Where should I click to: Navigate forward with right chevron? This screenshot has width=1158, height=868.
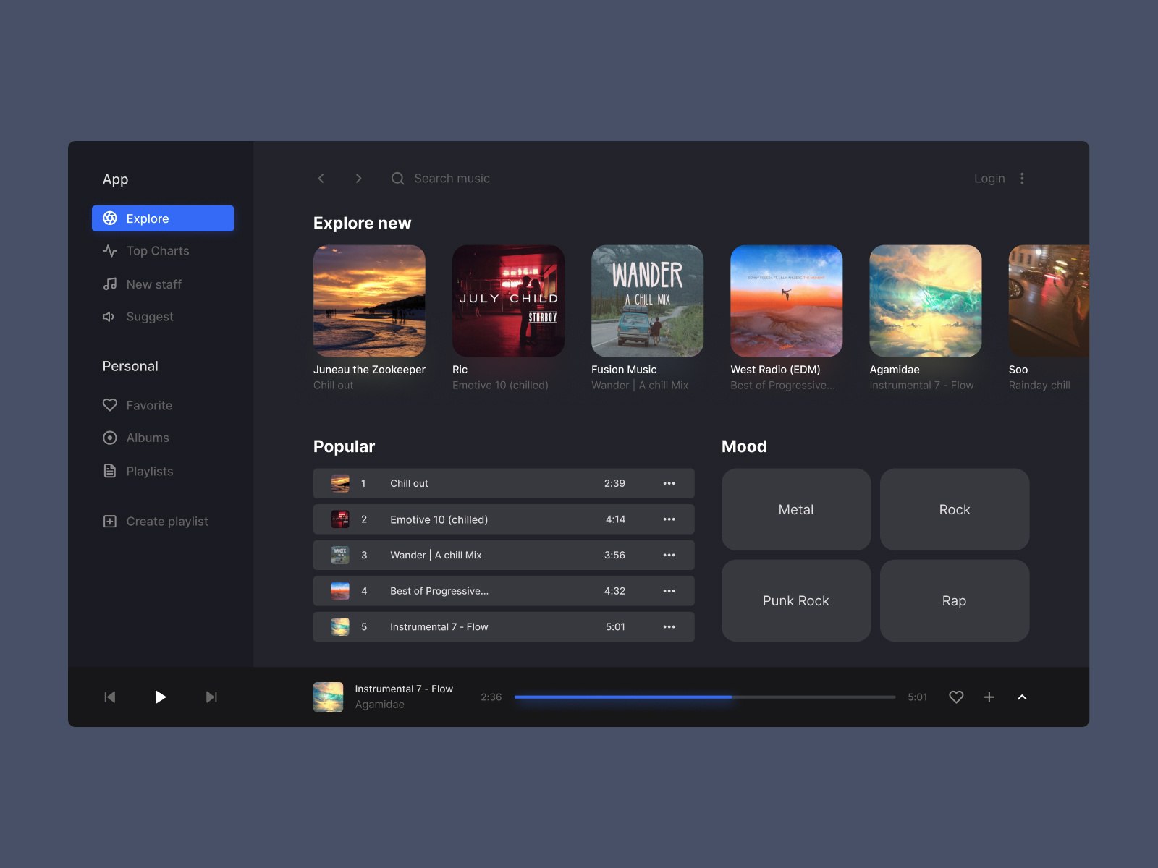click(x=358, y=179)
